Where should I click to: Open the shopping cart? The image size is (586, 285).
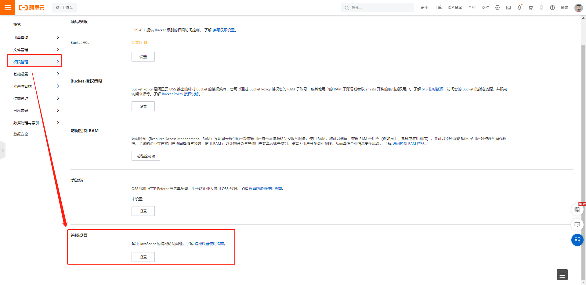pos(530,8)
